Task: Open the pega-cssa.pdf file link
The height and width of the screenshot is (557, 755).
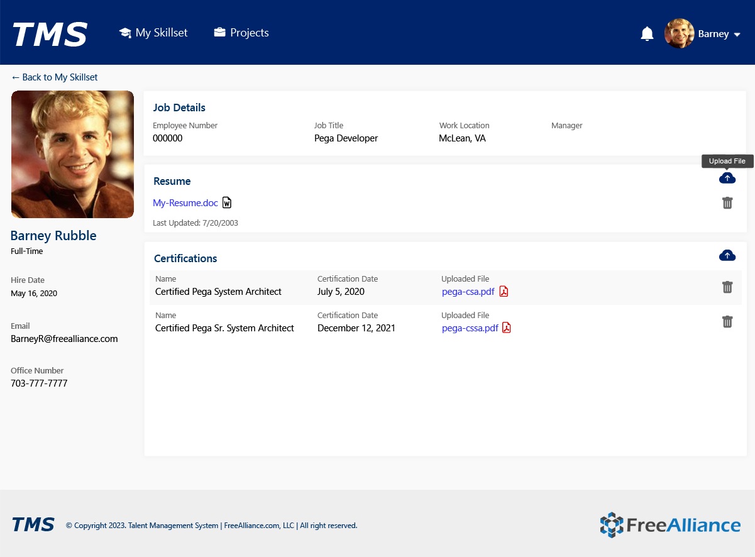Action: pyautogui.click(x=470, y=328)
